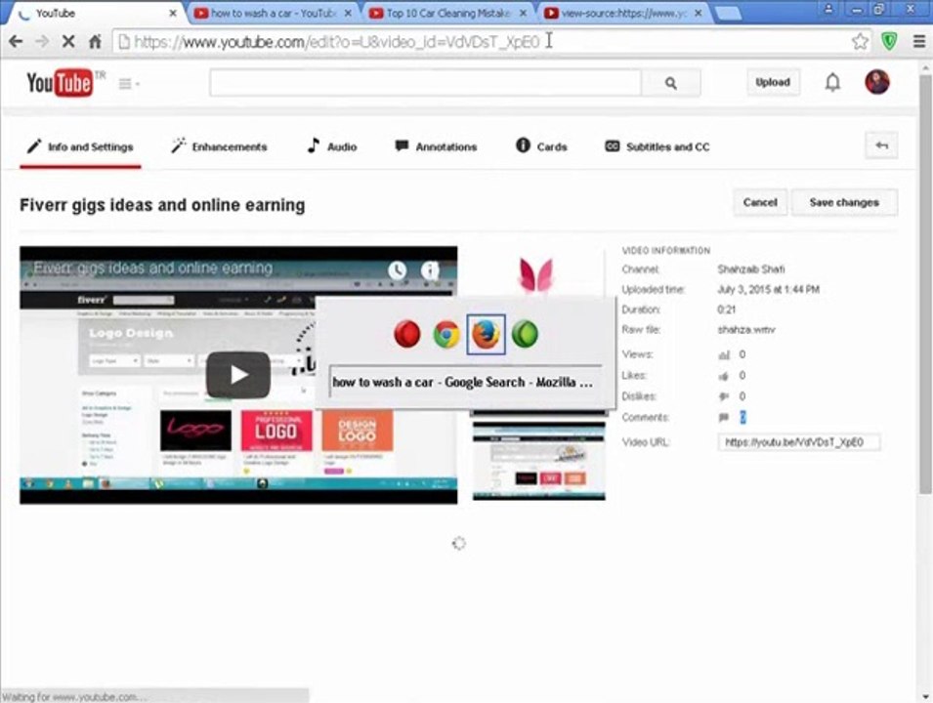
Task: Go to browser home page icon
Action: [x=95, y=41]
